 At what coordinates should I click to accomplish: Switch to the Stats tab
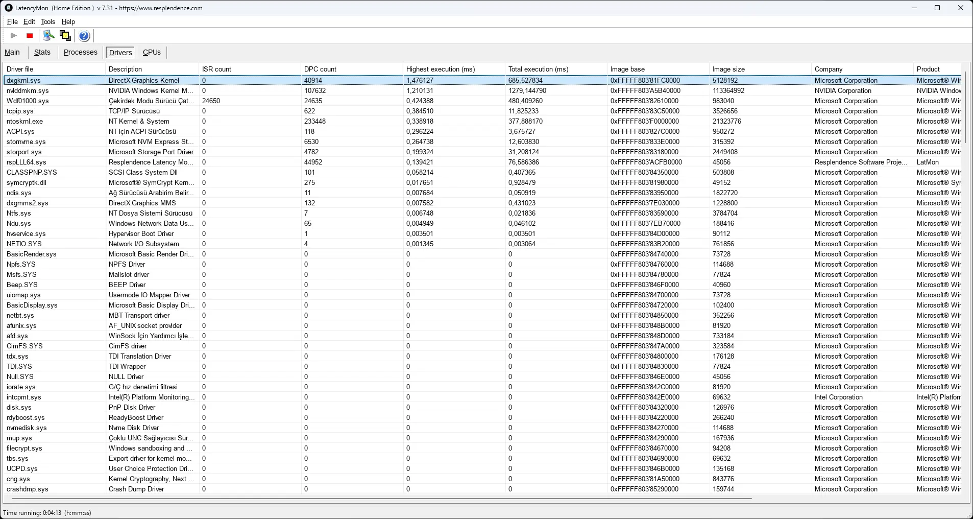(x=42, y=52)
